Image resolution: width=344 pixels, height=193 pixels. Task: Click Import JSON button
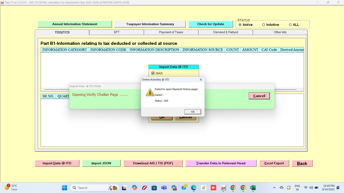click(x=101, y=163)
